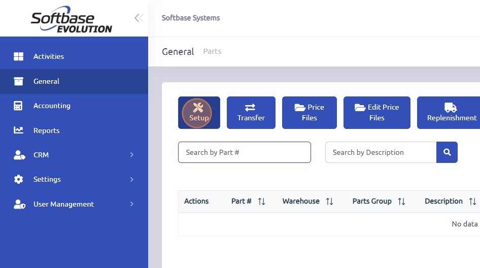Click the Actions column header
Viewport: 480px width, 268px height.
(x=196, y=201)
